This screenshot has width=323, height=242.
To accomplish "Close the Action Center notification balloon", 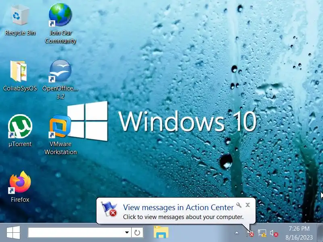I will pos(247,205).
